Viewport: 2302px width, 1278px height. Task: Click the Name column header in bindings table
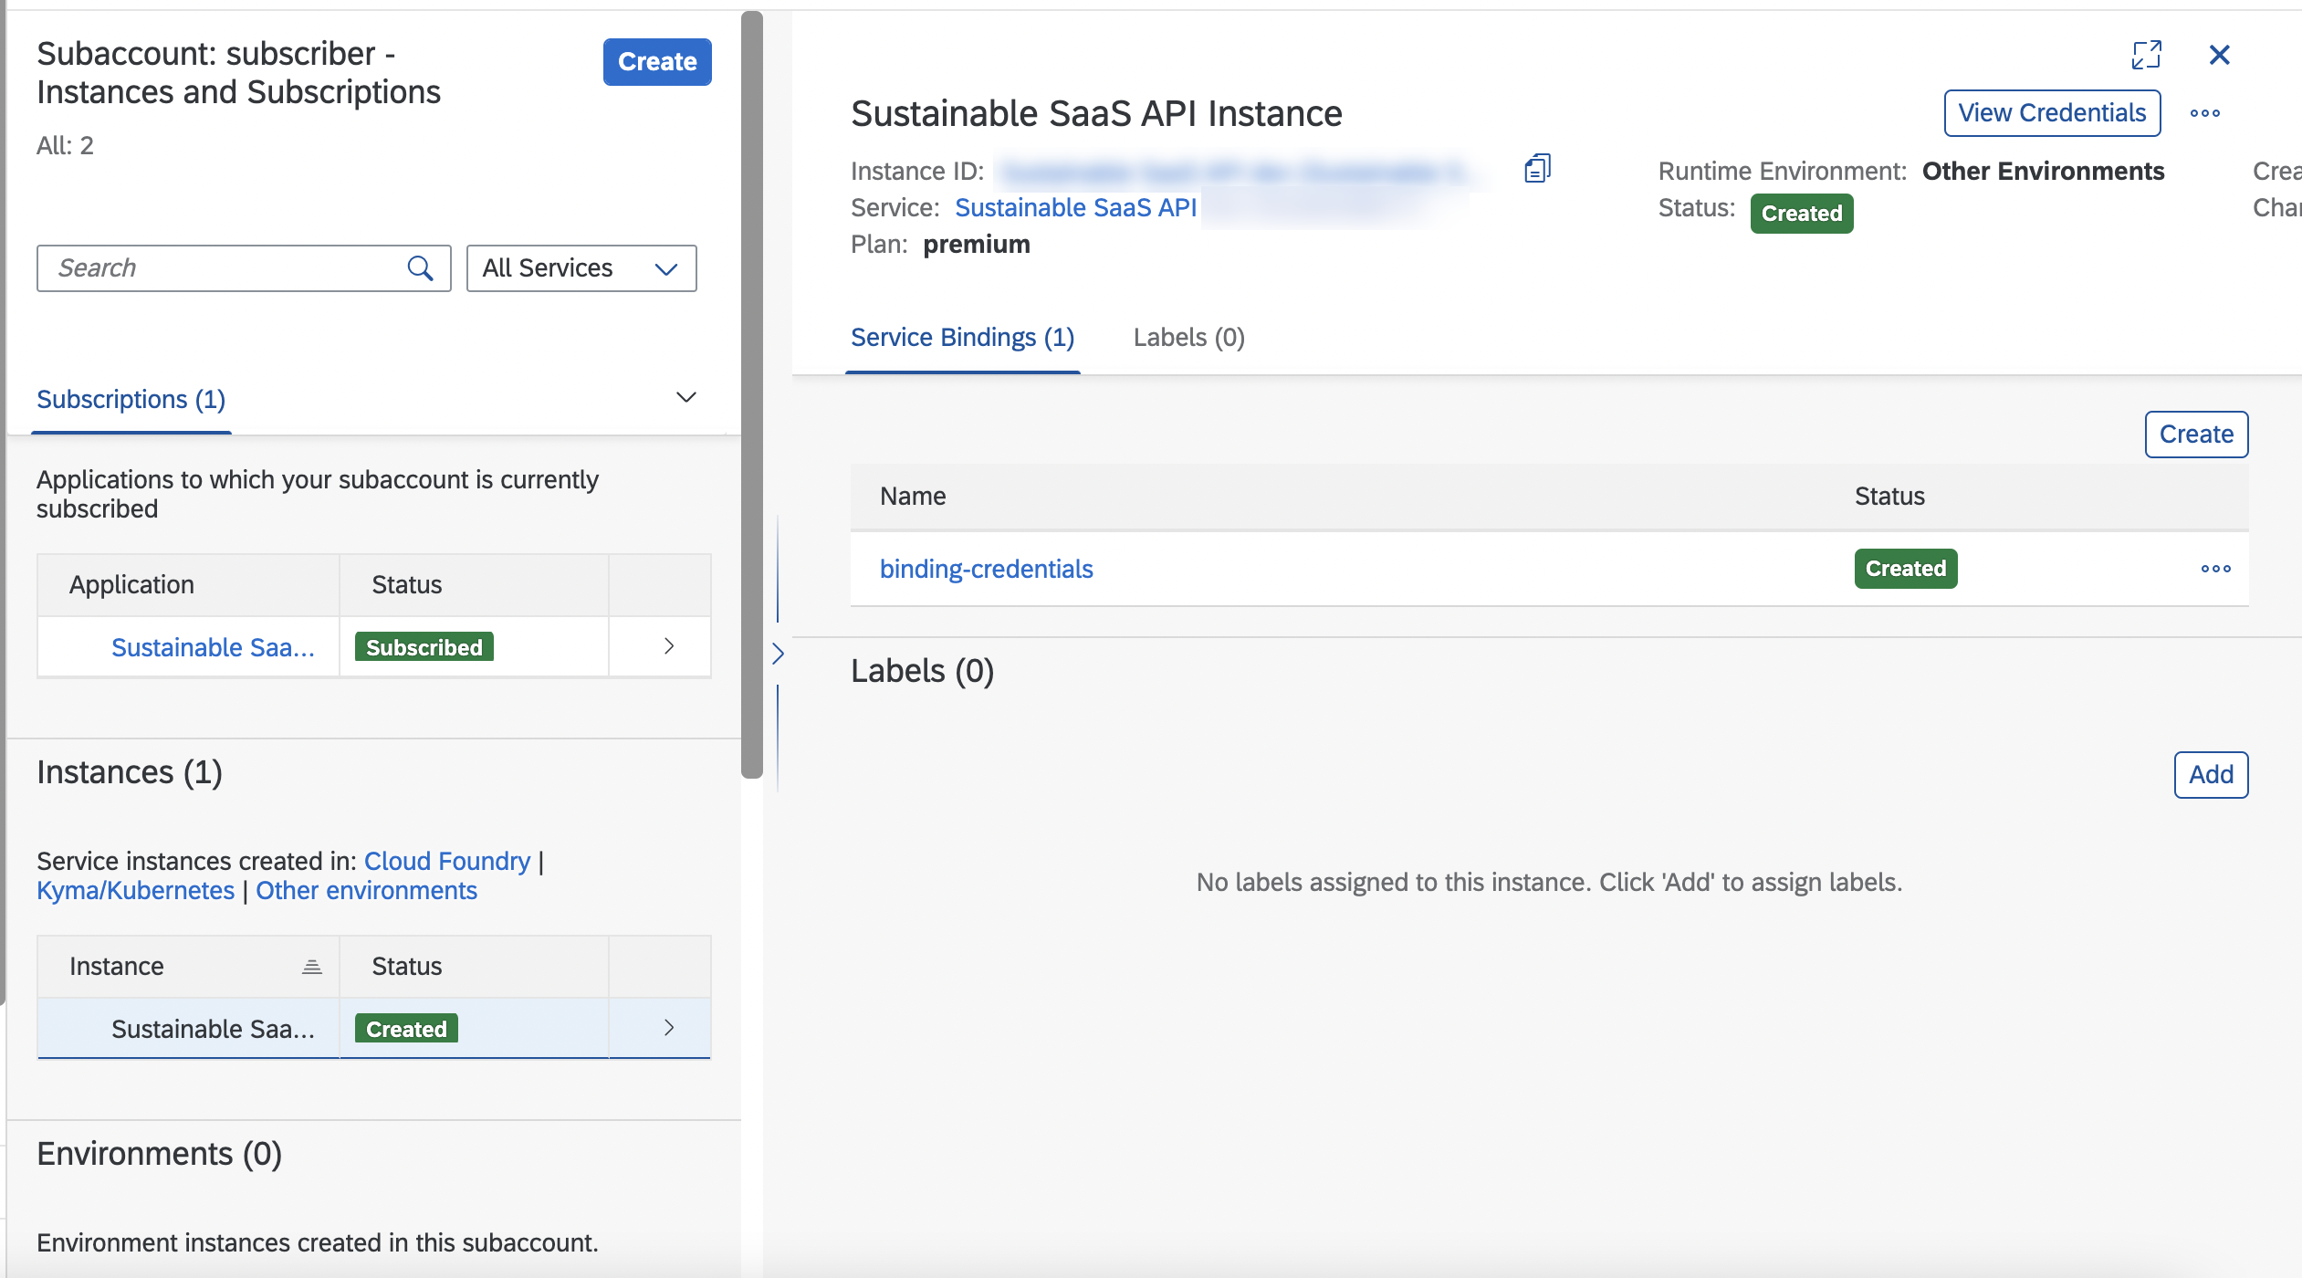click(x=912, y=497)
